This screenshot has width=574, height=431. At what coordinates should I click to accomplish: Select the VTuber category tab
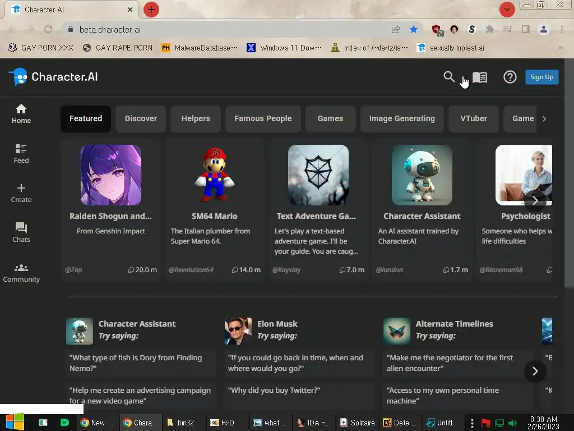tap(473, 119)
